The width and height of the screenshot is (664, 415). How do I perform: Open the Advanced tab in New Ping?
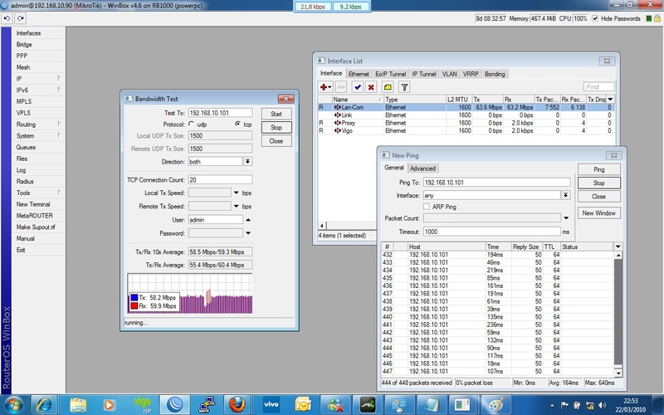point(422,168)
